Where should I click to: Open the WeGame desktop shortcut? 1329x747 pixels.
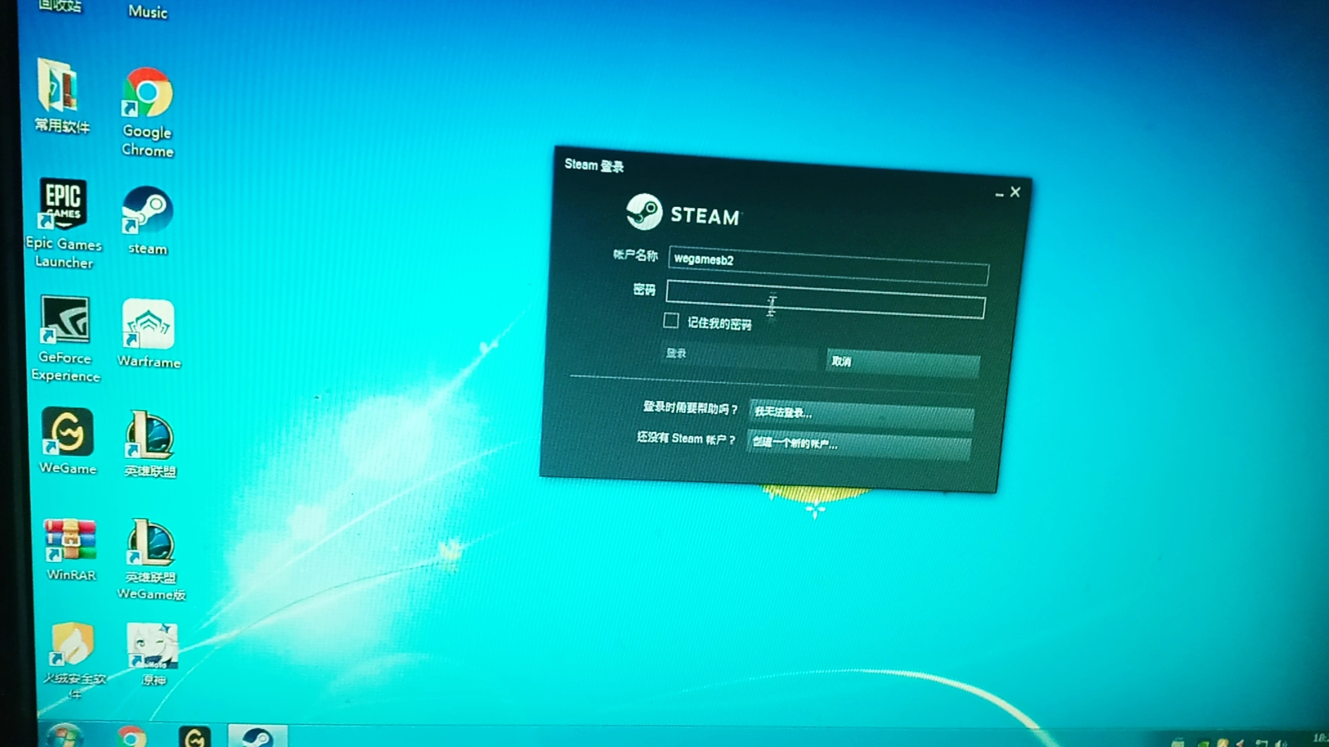68,441
